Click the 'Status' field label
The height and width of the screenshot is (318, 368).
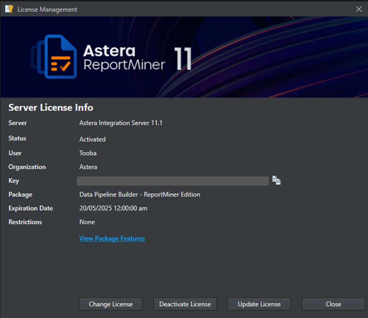coord(17,138)
